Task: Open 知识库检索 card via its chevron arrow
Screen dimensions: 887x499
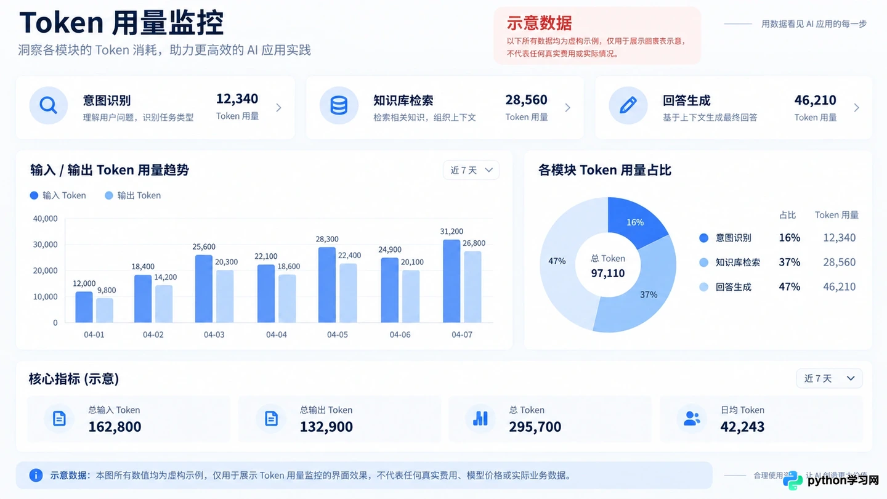Action: click(567, 108)
